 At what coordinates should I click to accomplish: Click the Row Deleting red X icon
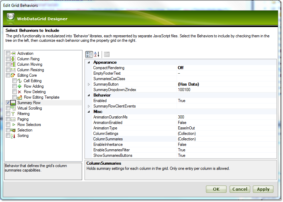coord(20,92)
